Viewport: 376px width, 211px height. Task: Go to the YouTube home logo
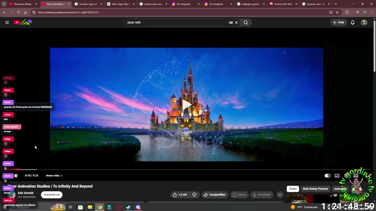coord(23,22)
